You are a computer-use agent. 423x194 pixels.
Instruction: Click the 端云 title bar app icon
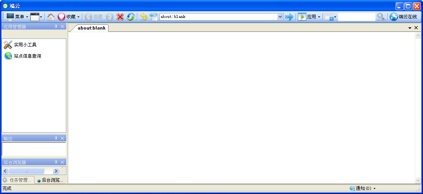(5, 6)
